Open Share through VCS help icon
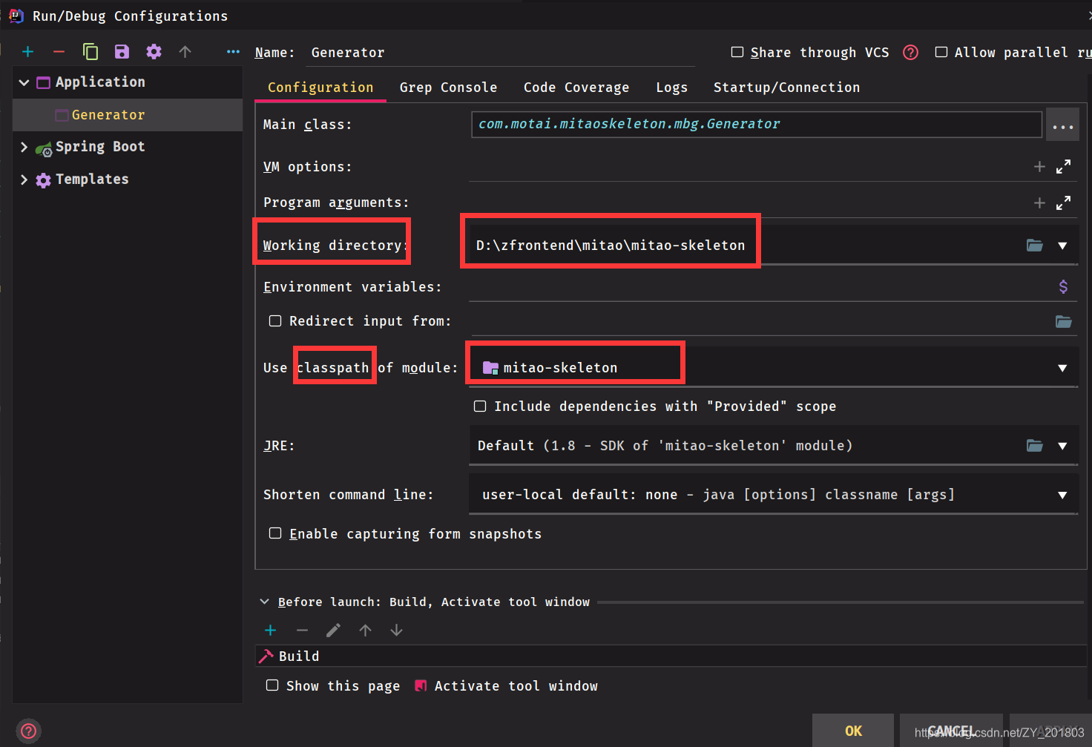The height and width of the screenshot is (747, 1092). [910, 53]
